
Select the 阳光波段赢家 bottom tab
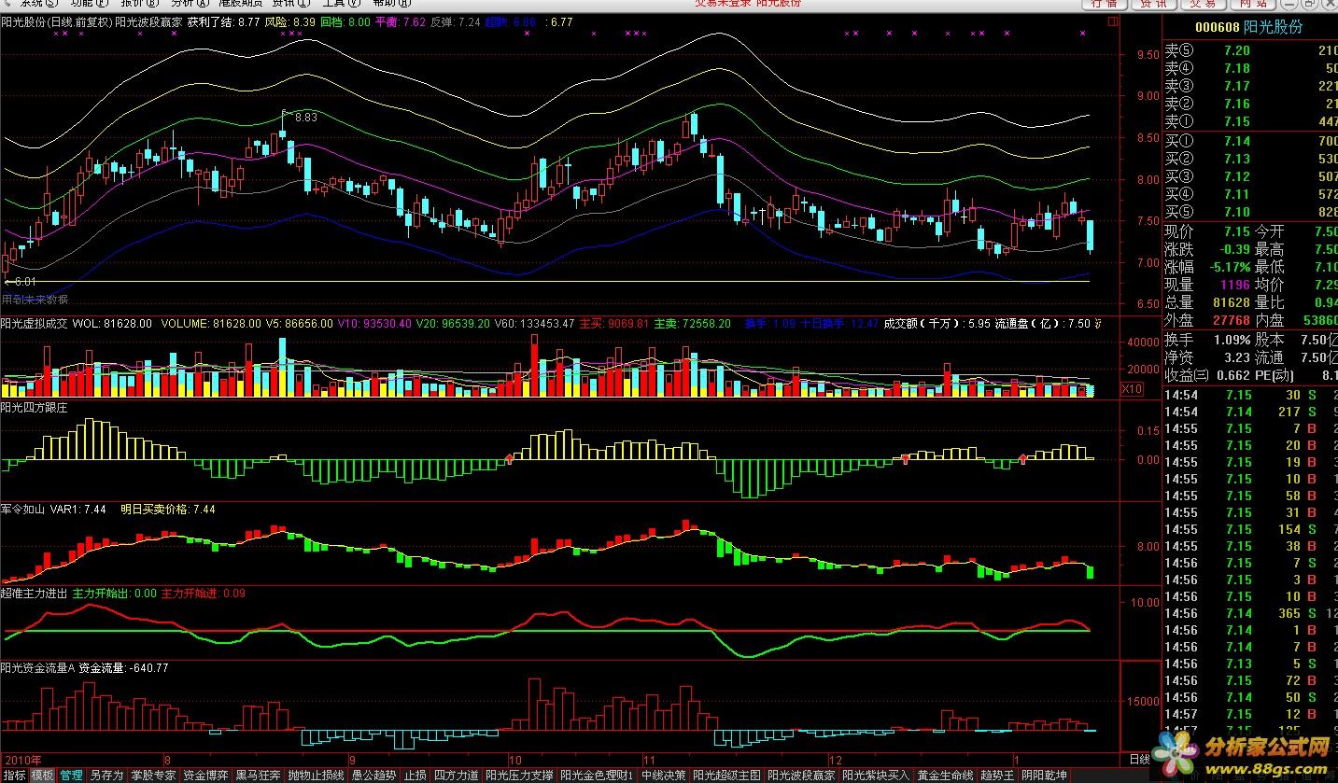tap(802, 776)
